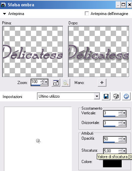Open the Impostazioni presets dropdown
Viewport: 132px width, 171px height.
click(x=97, y=96)
